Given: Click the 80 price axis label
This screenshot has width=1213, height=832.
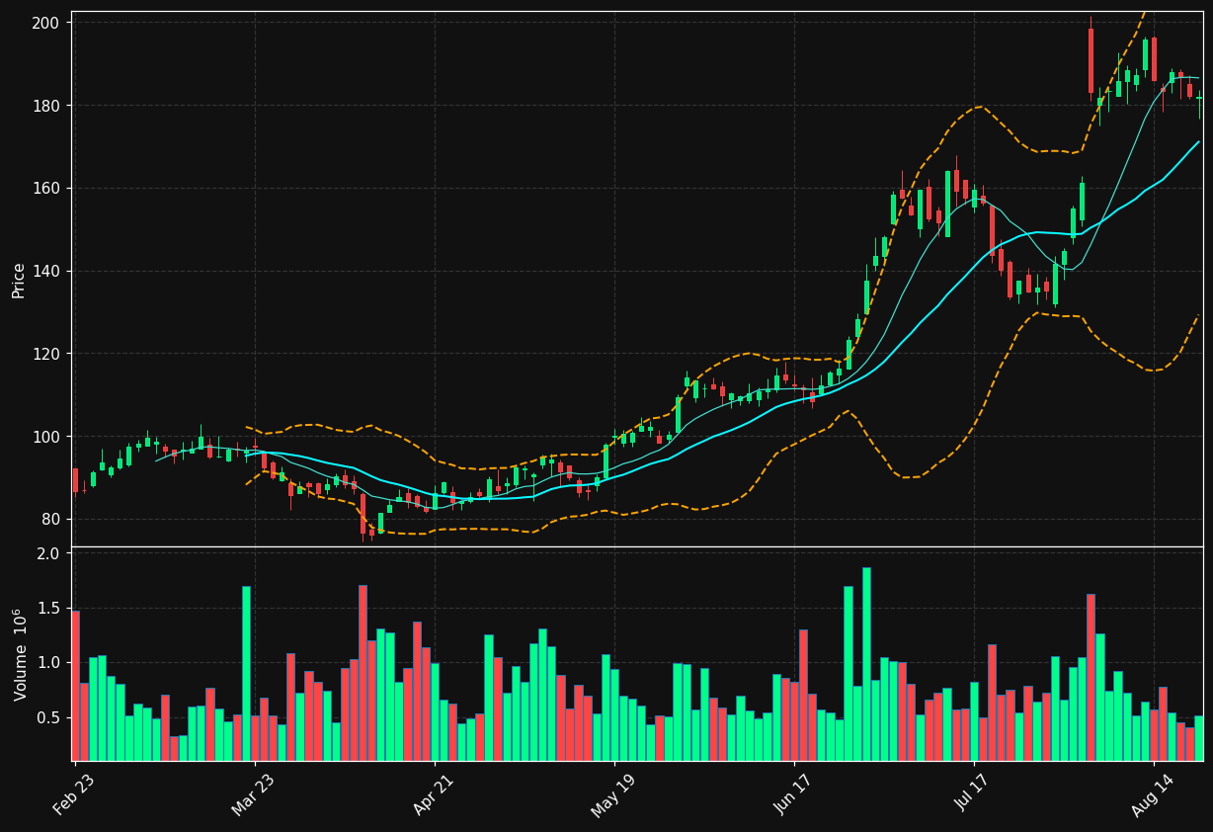Looking at the screenshot, I should tap(52, 520).
